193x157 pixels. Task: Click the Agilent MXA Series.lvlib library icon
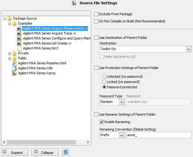[x=15, y=68]
